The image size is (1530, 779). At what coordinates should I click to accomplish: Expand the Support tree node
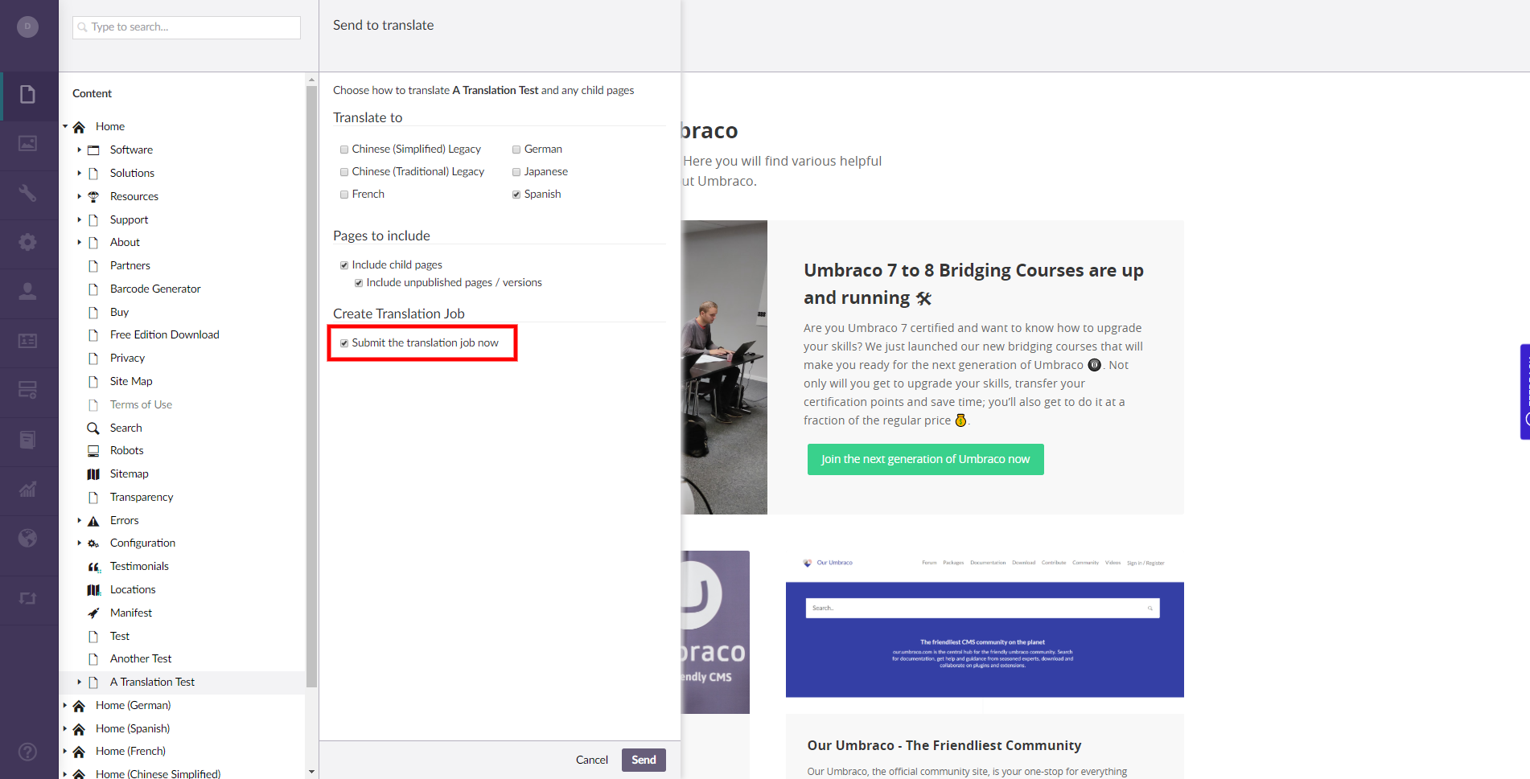coord(79,219)
